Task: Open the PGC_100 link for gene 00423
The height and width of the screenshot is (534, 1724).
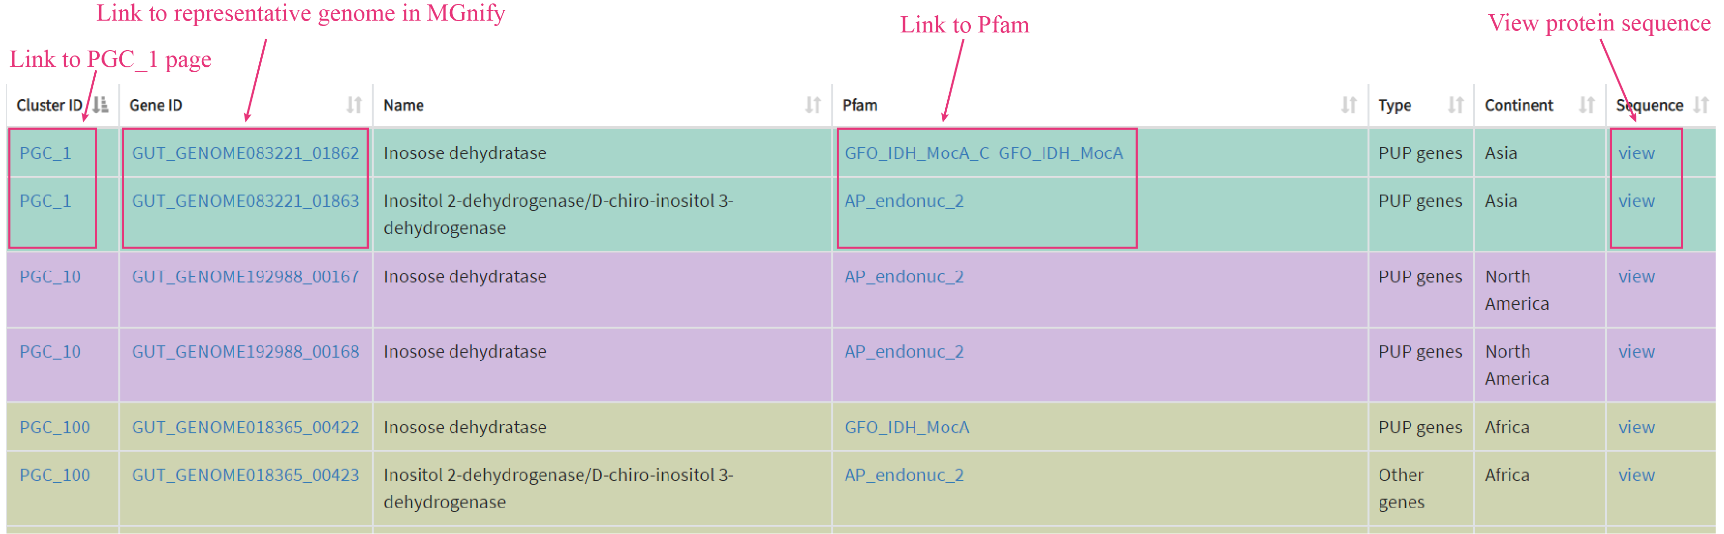Action: tap(55, 475)
